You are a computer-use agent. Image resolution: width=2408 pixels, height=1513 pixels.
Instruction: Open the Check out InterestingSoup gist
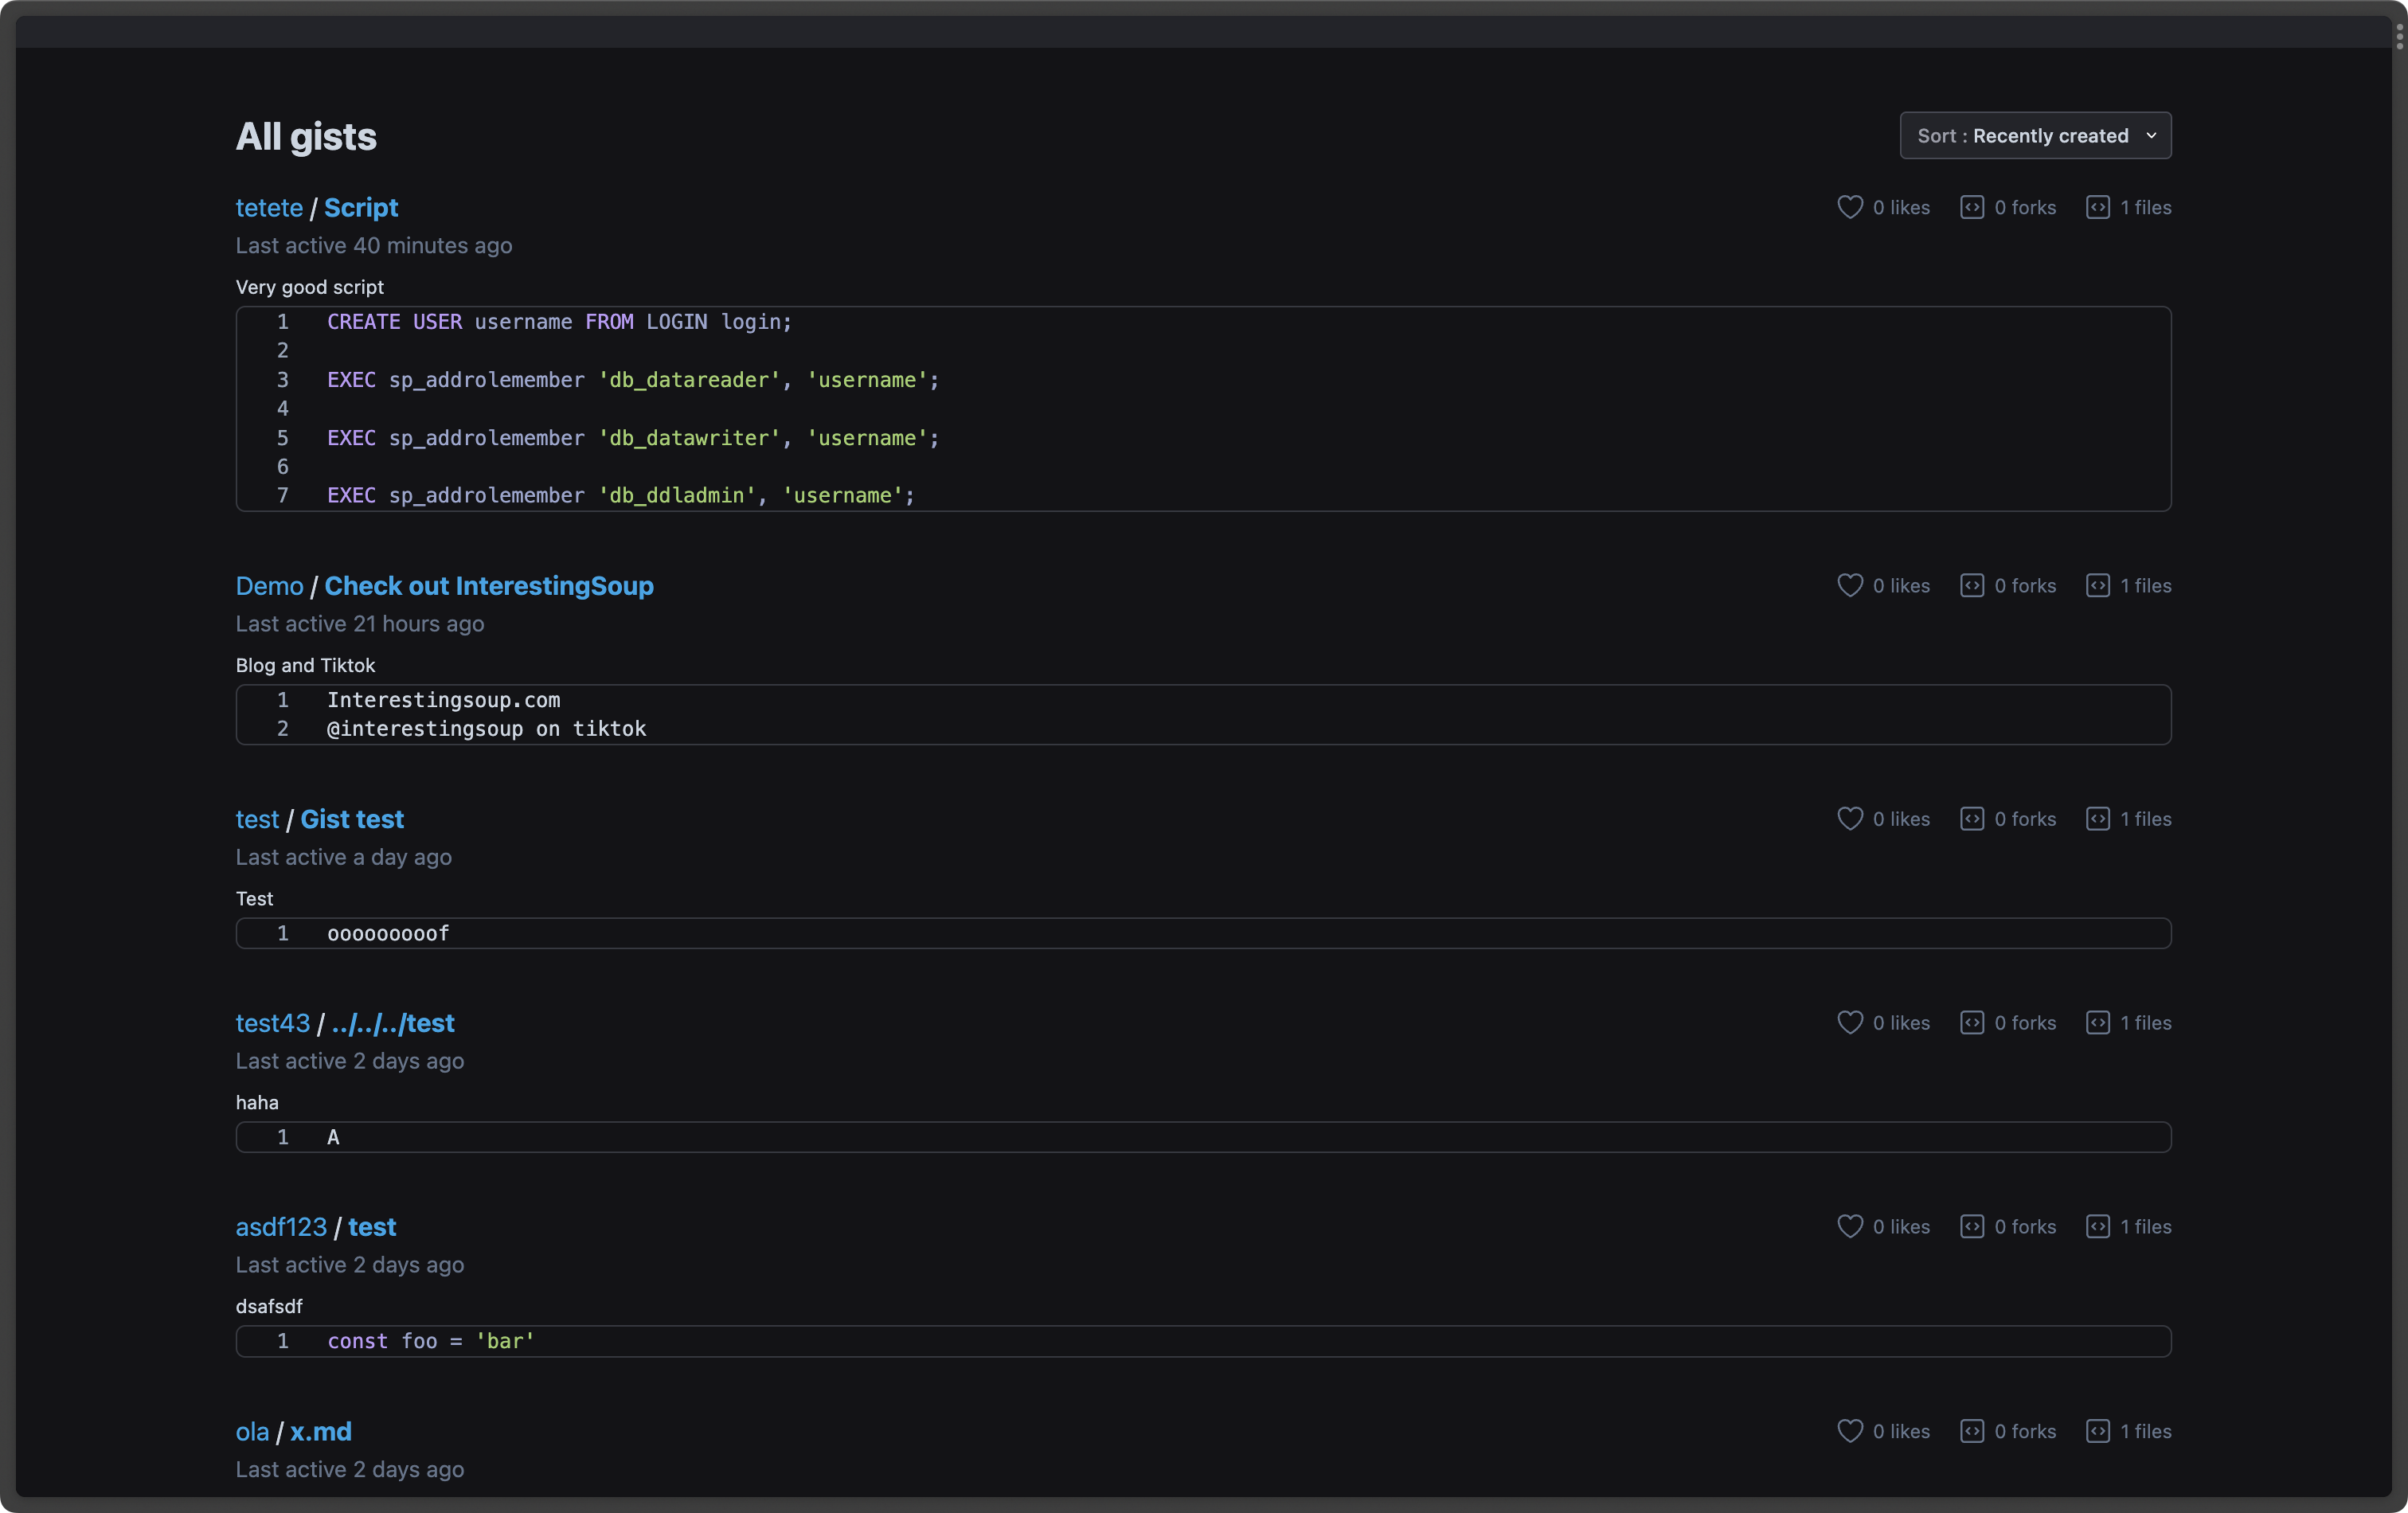pos(488,585)
